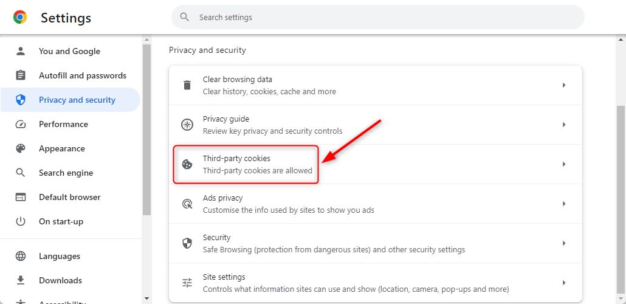Click the Chrome logo icon
The image size is (626, 304).
[20, 17]
